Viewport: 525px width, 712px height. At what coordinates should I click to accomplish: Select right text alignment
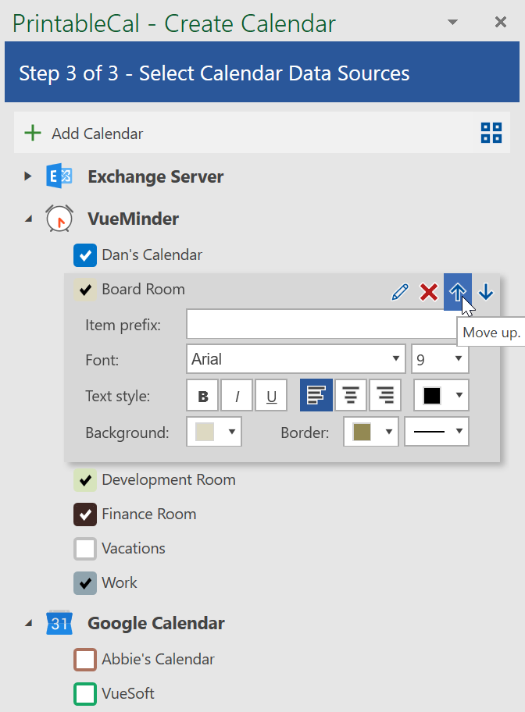tap(385, 396)
